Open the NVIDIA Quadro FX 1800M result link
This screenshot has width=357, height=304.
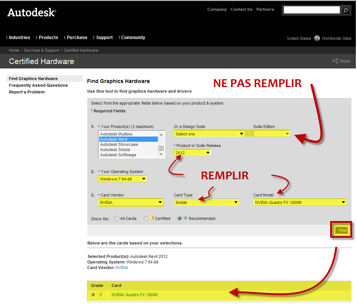[135, 295]
